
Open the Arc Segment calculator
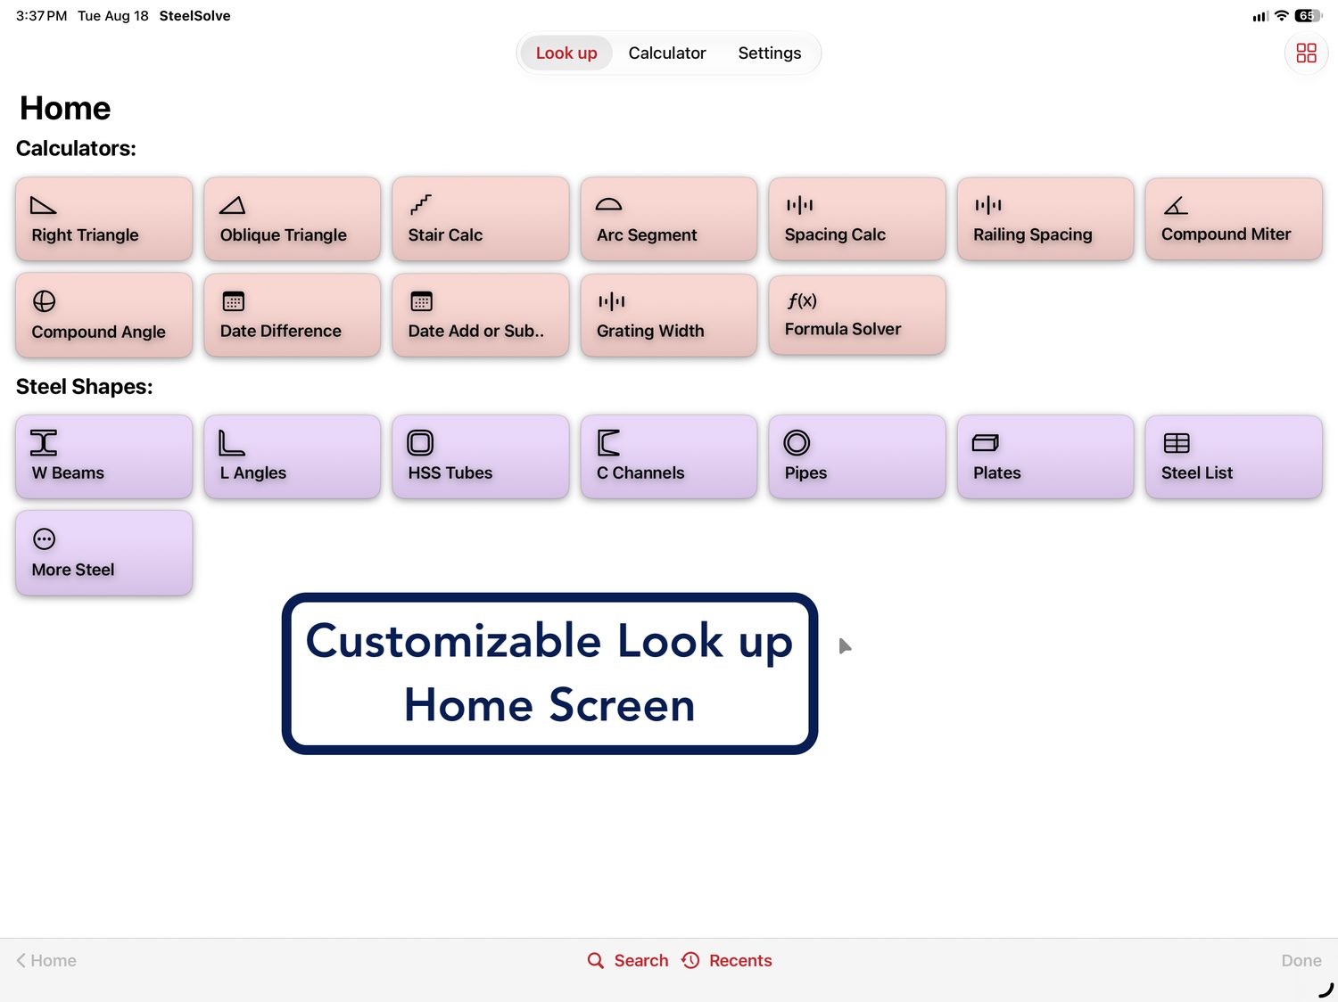tap(668, 219)
